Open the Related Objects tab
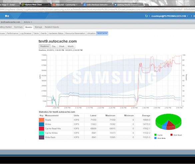The width and height of the screenshot is (195, 164). coord(52,27)
